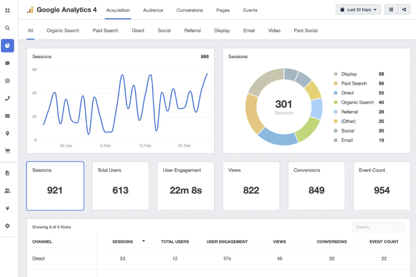Select the Total Users metric card

[x=120, y=186]
